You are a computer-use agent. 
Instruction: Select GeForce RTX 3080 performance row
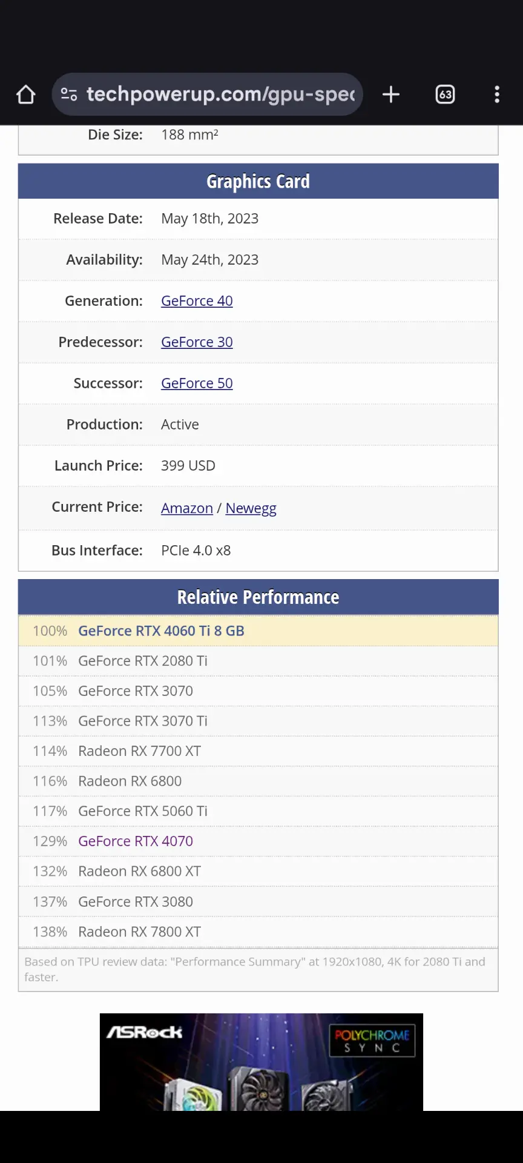click(258, 902)
